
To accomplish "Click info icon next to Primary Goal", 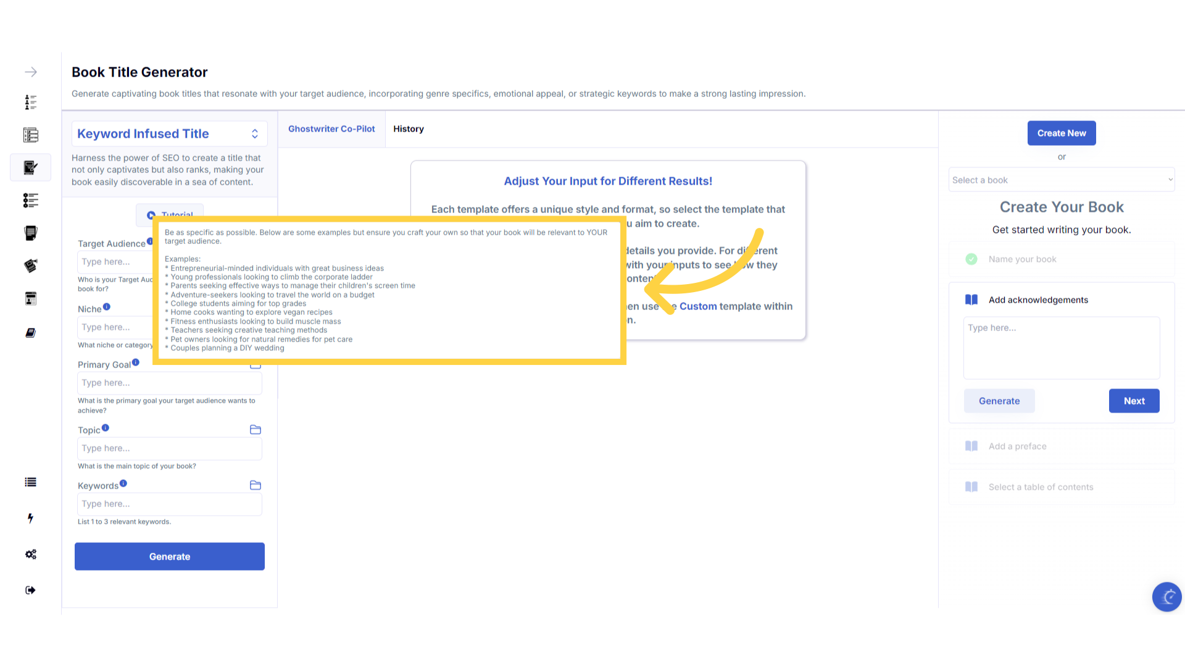I will point(136,363).
